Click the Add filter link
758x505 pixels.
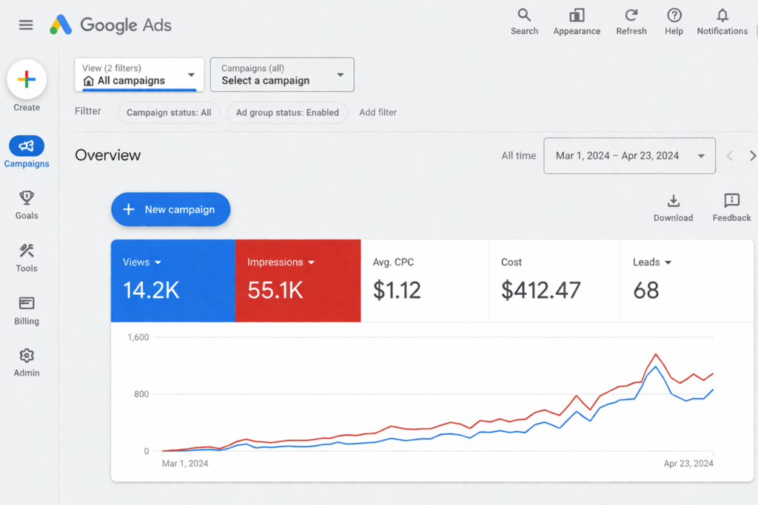pyautogui.click(x=378, y=112)
